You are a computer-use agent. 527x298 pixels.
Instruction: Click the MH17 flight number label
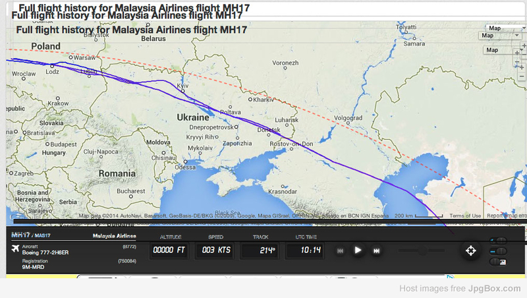20,235
